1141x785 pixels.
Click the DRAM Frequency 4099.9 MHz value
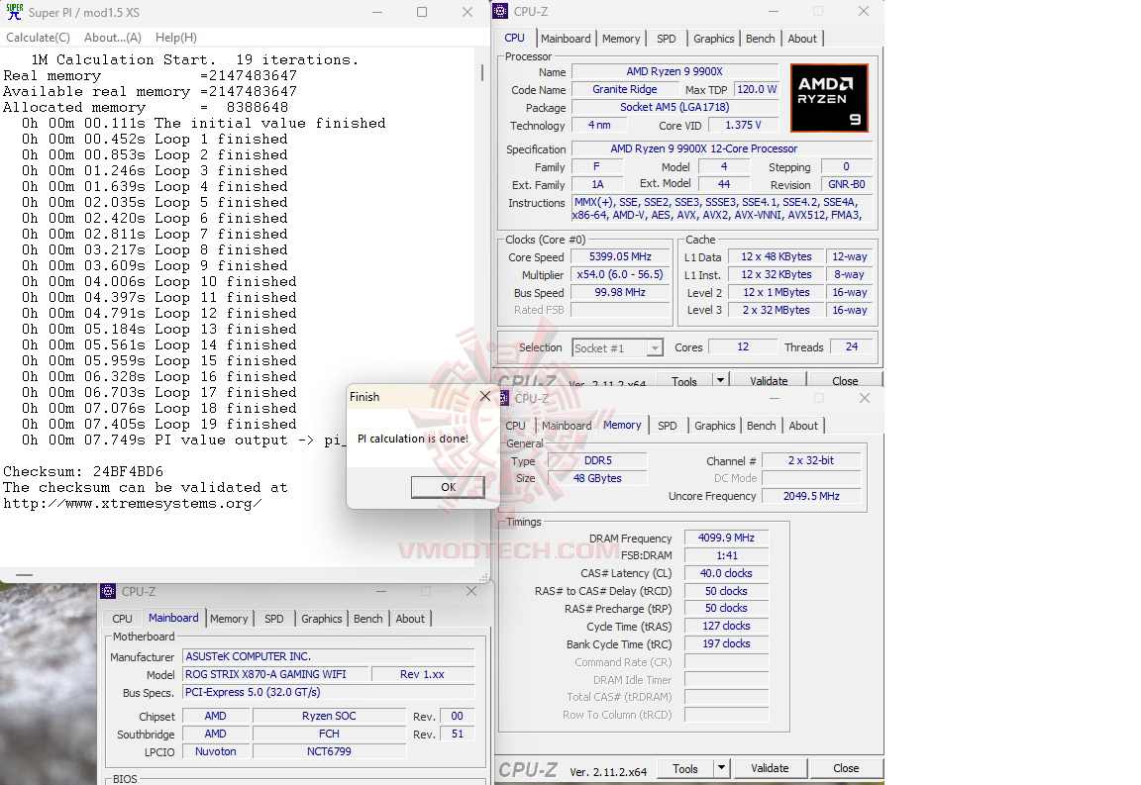(x=725, y=538)
